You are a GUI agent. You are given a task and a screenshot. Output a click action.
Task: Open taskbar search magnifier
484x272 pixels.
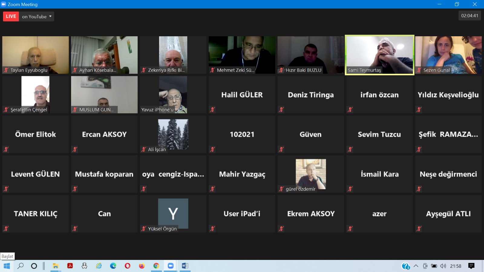click(x=20, y=266)
